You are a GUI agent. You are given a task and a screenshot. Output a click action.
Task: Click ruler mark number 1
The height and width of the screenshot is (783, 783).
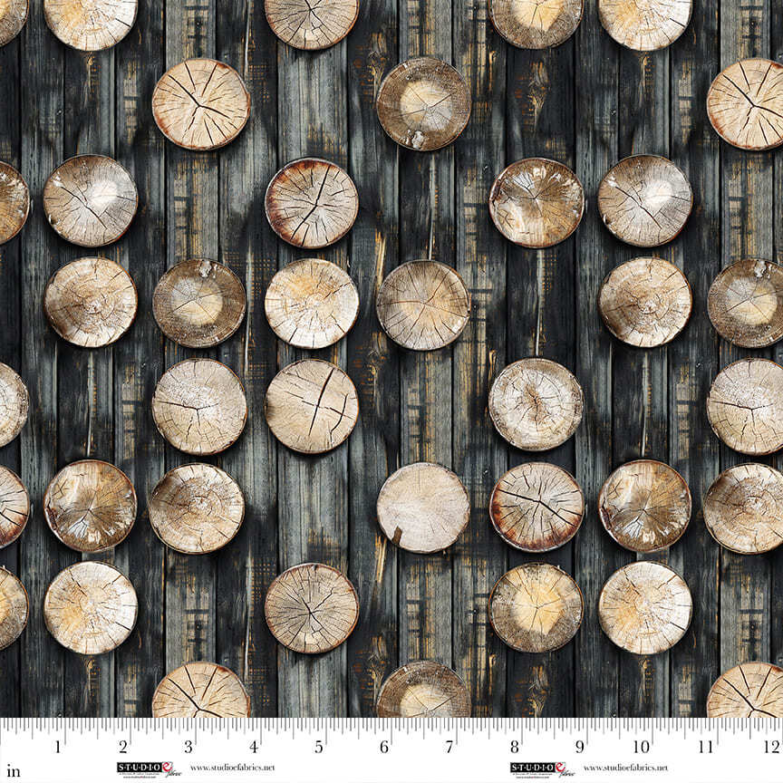coord(58,748)
